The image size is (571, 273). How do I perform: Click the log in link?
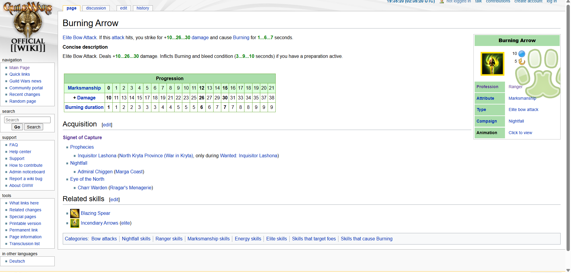click(x=552, y=1)
